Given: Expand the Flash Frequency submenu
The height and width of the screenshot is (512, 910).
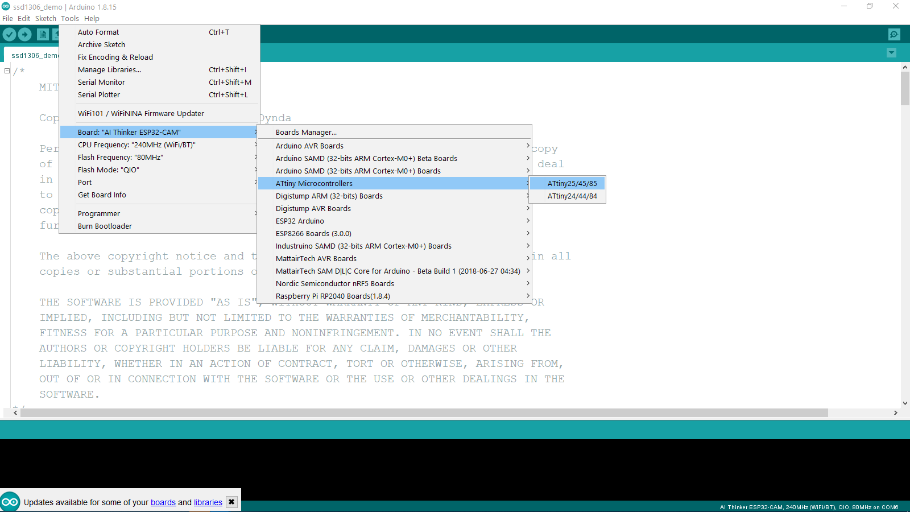Looking at the screenshot, I should pos(159,158).
